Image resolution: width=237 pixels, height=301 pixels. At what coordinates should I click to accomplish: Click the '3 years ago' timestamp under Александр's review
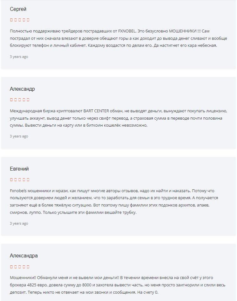[19, 136]
